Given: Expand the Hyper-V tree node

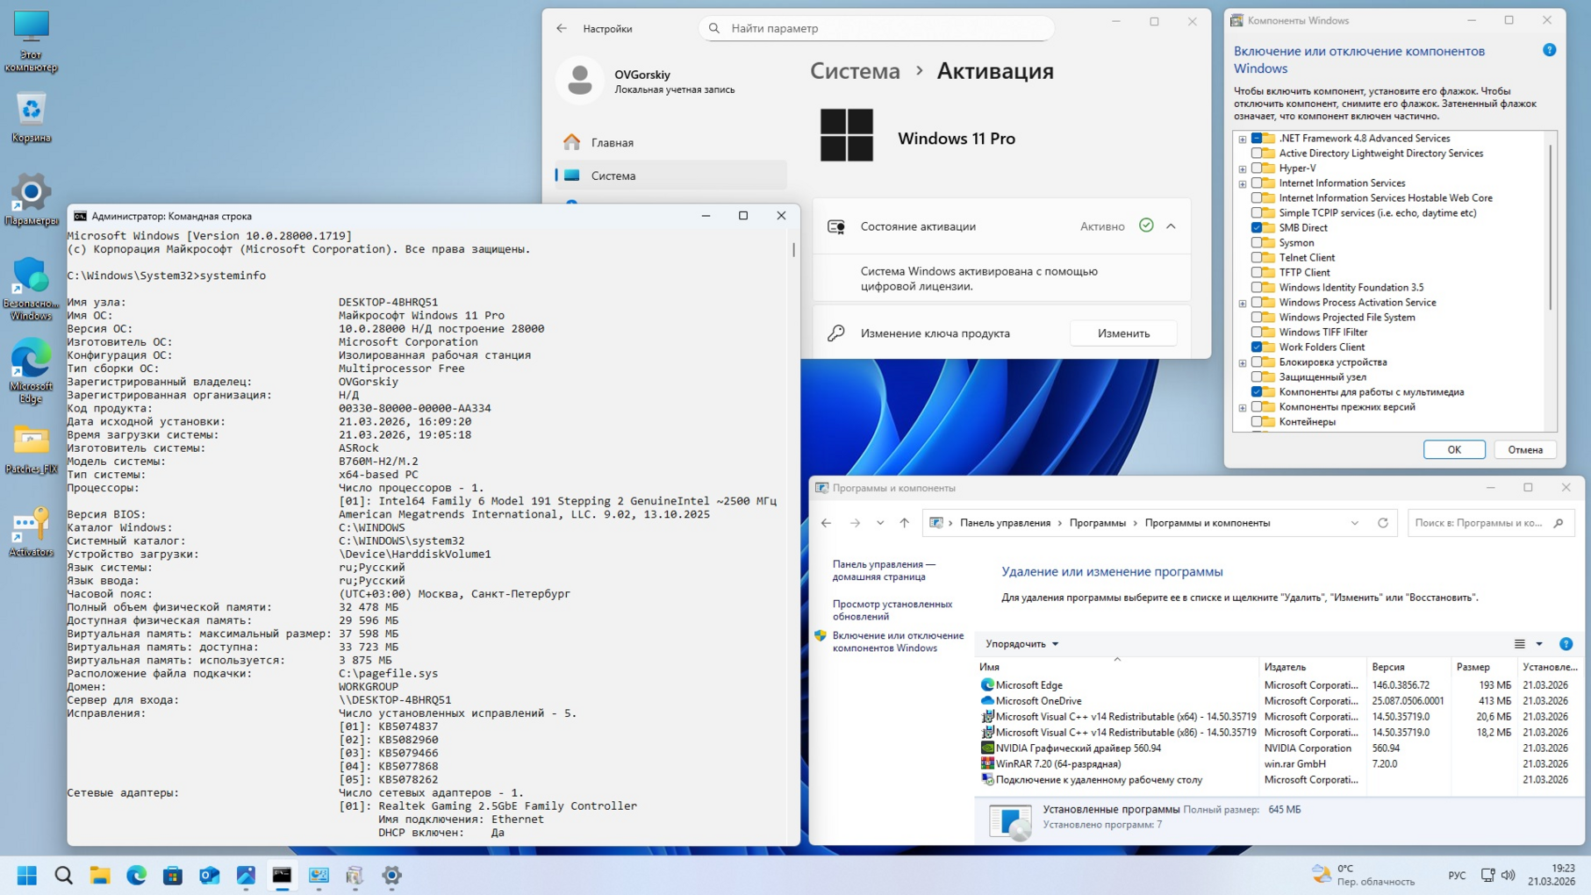Looking at the screenshot, I should tap(1243, 168).
